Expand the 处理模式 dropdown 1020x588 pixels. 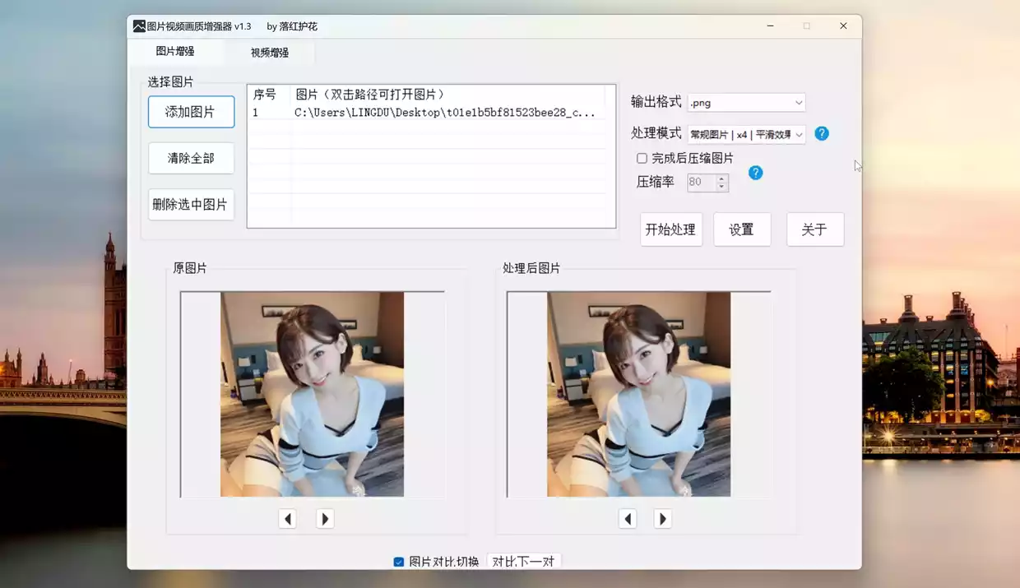[746, 134]
